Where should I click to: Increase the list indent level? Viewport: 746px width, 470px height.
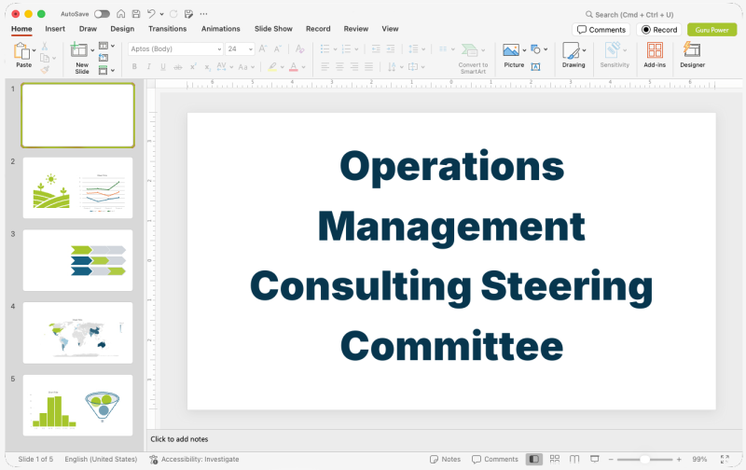(391, 48)
